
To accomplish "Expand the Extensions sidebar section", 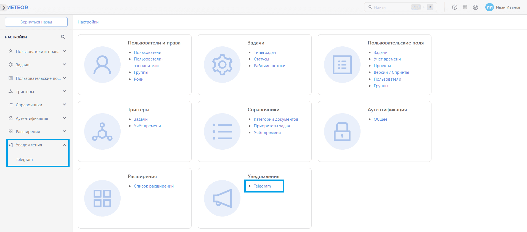I will 64,131.
